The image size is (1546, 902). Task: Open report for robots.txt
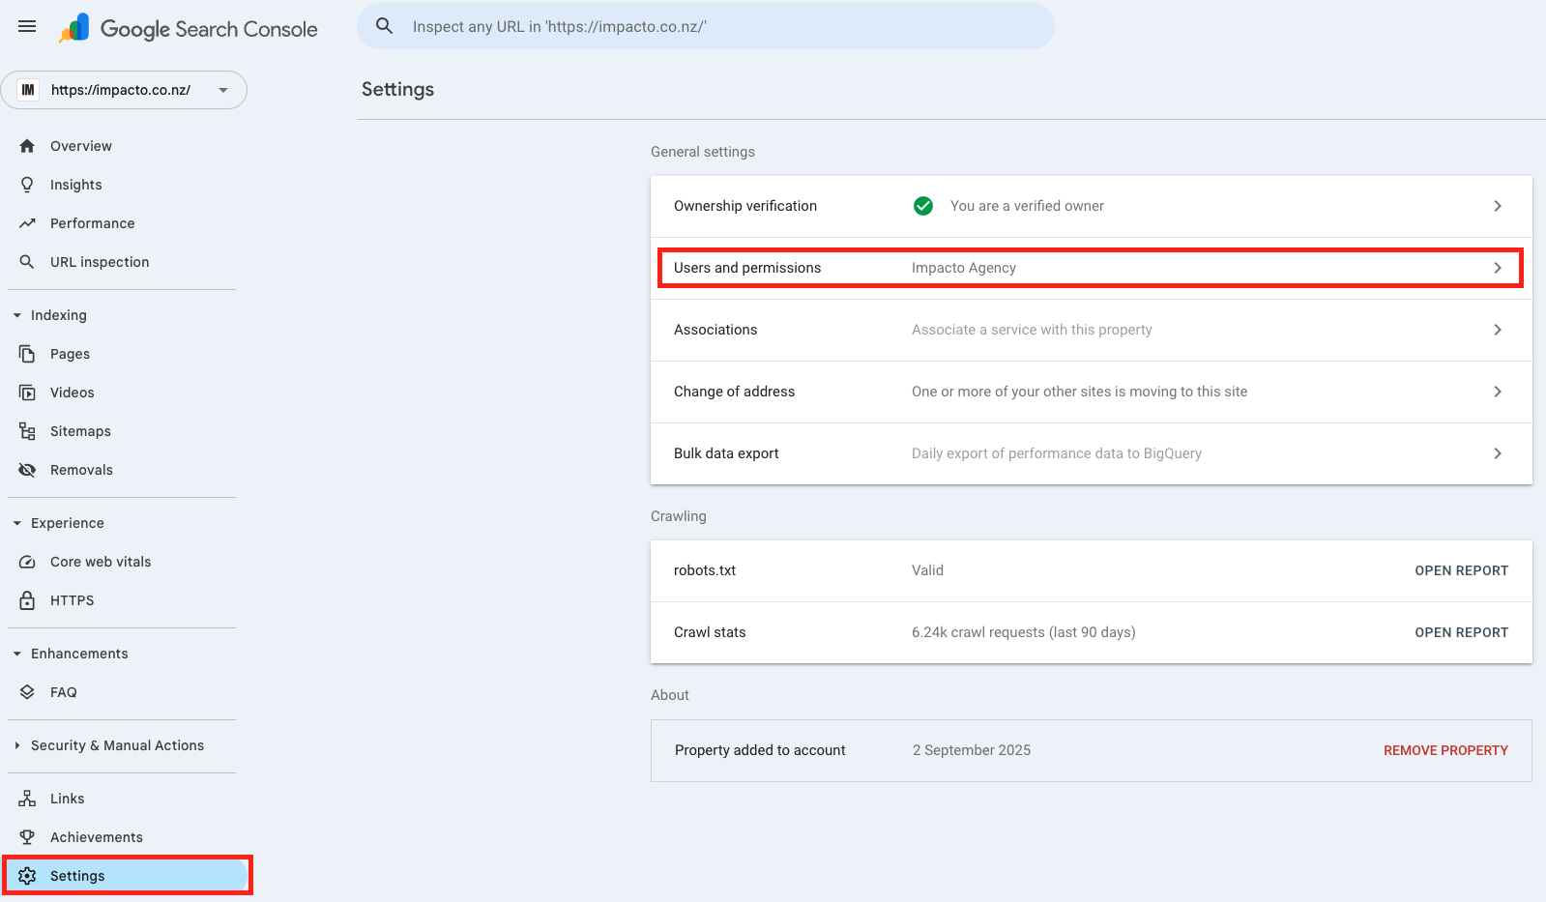(x=1461, y=570)
